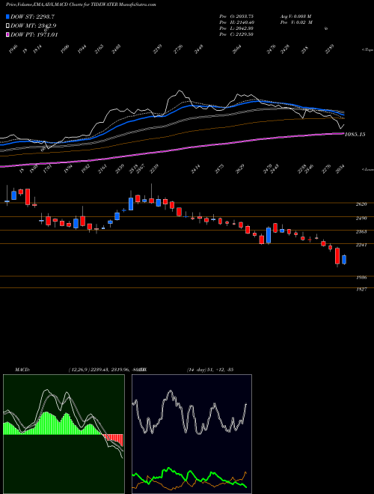Click the 'DOW ST: 2293.7' label
This screenshot has width=374, height=494.
click(x=34, y=16)
